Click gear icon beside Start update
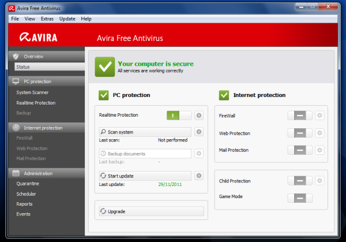Image resolution: width=346 pixels, height=242 pixels. pyautogui.click(x=199, y=176)
